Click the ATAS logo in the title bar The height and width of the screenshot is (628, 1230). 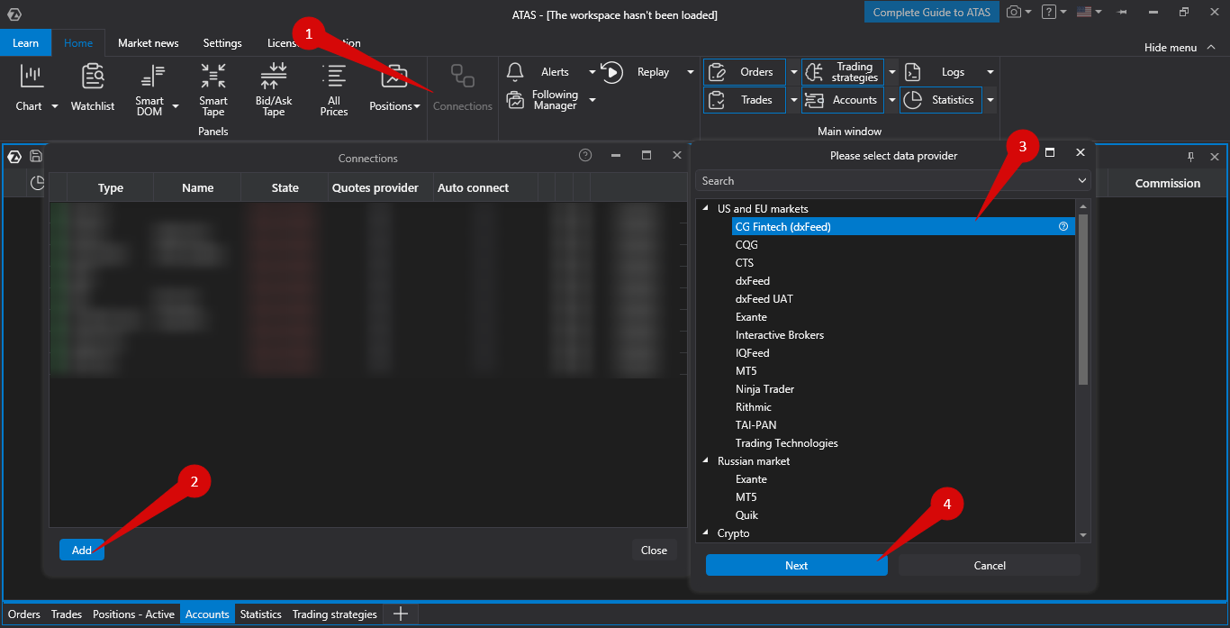tap(14, 14)
